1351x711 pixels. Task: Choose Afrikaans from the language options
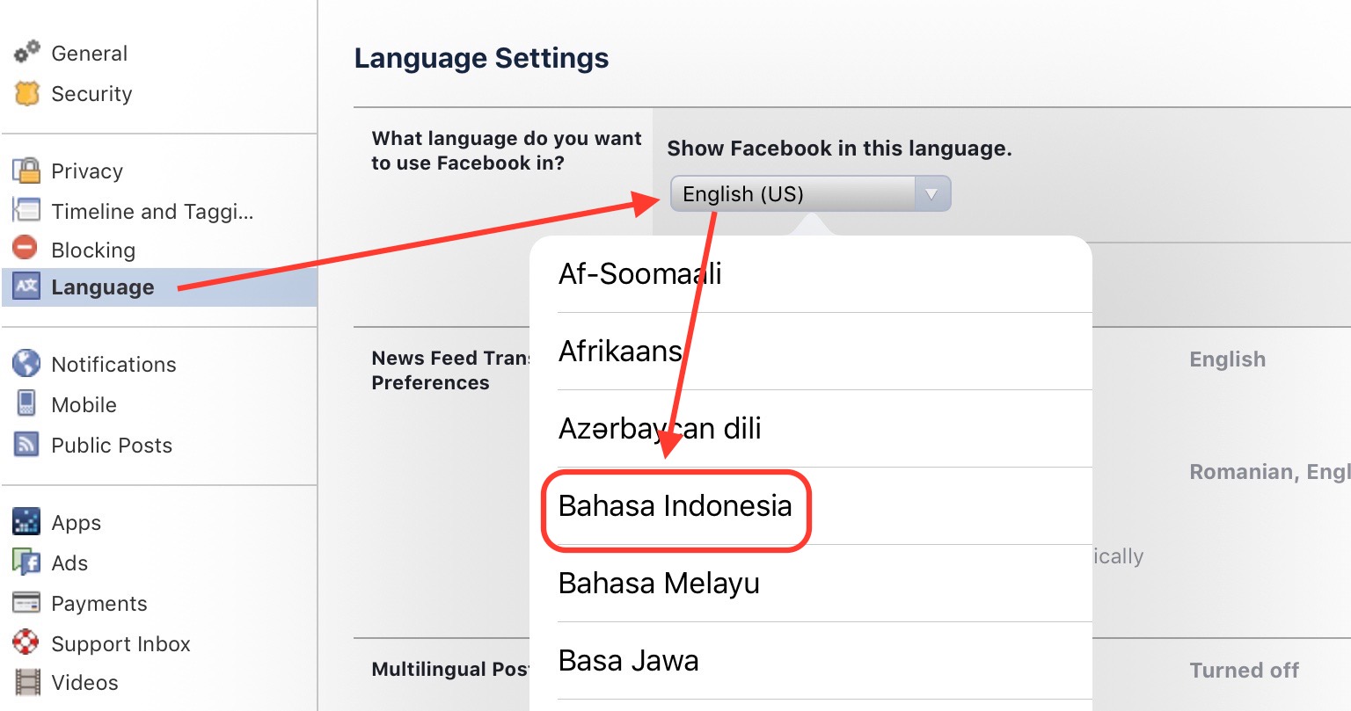tap(620, 351)
